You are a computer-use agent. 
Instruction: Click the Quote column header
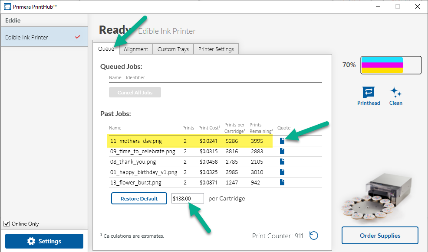(284, 128)
